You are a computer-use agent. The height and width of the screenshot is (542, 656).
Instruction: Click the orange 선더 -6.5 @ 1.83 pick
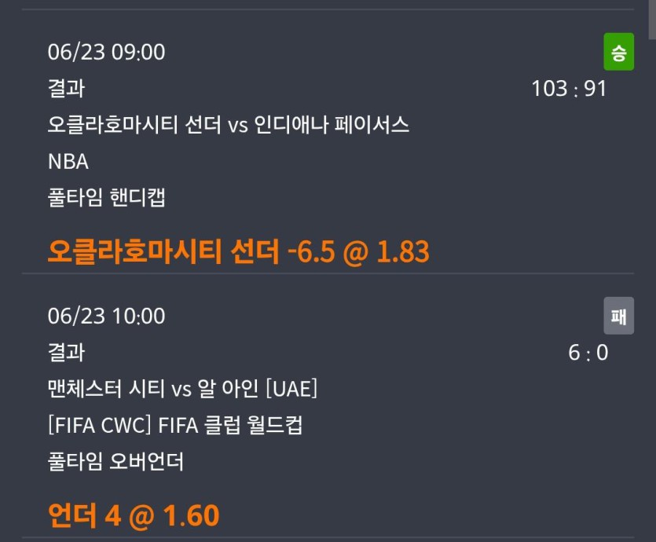point(239,251)
